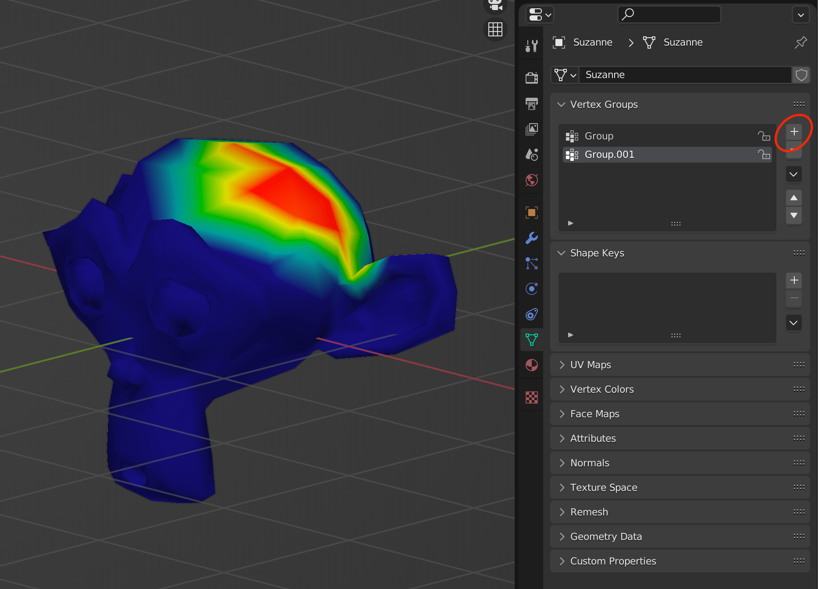Open the Texture Properties tab
The image size is (818, 589).
tap(531, 397)
